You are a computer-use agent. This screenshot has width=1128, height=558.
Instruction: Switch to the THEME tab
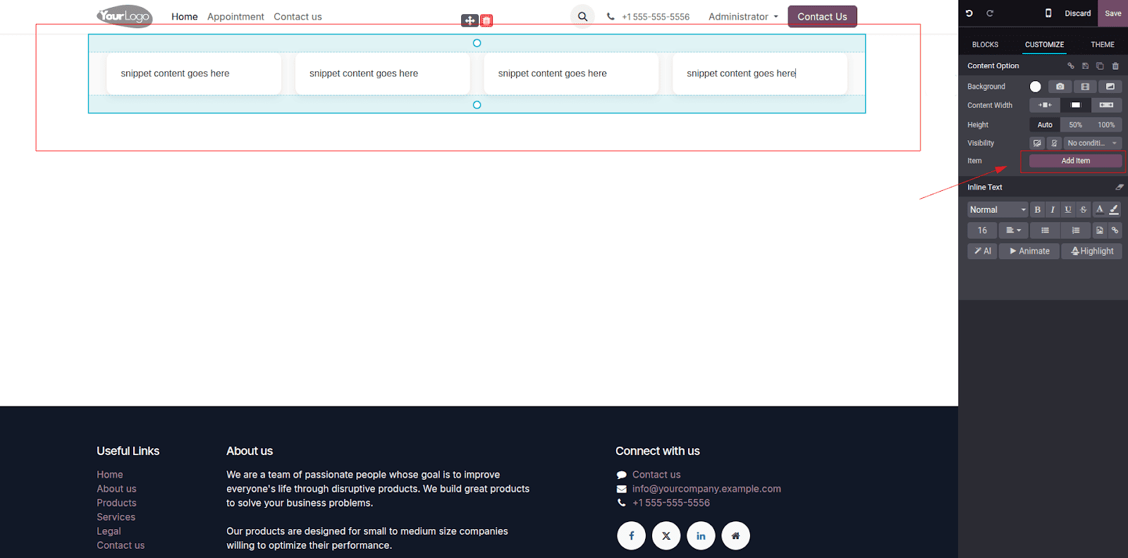[x=1103, y=44]
